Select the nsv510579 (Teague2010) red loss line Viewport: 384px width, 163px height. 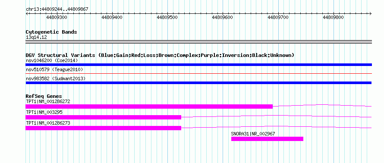coord(198,73)
